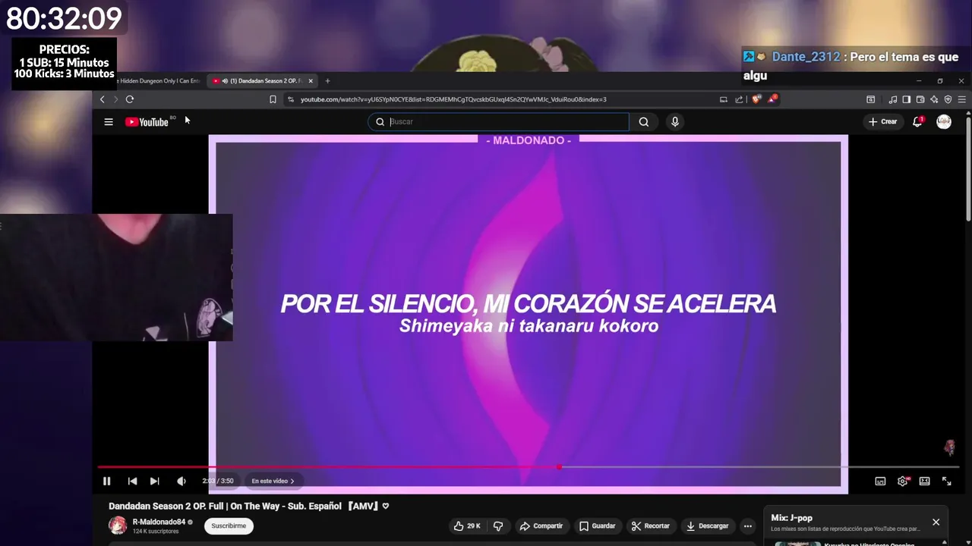Expand the 'En este vídeo' chapters chip

coord(273,481)
